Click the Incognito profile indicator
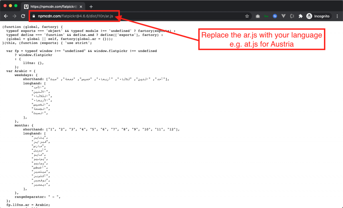 click(318, 16)
